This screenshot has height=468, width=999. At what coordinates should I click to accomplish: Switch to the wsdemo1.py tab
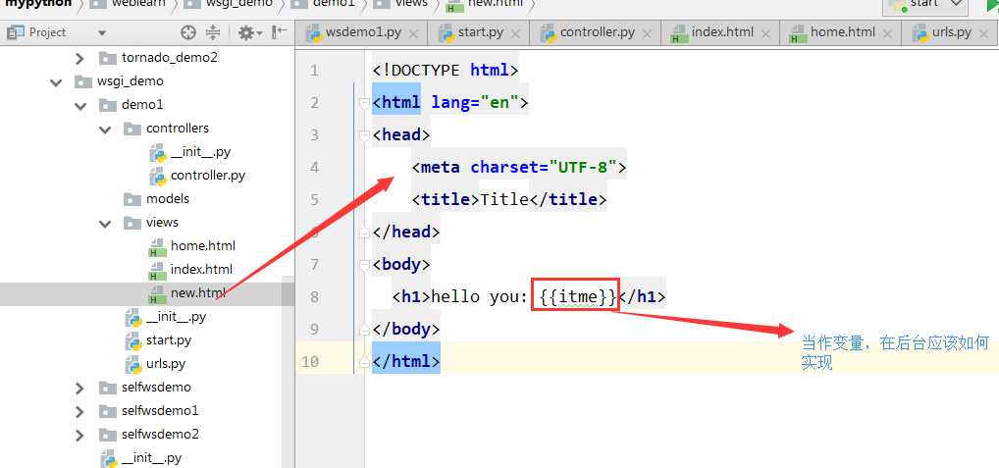(x=363, y=32)
